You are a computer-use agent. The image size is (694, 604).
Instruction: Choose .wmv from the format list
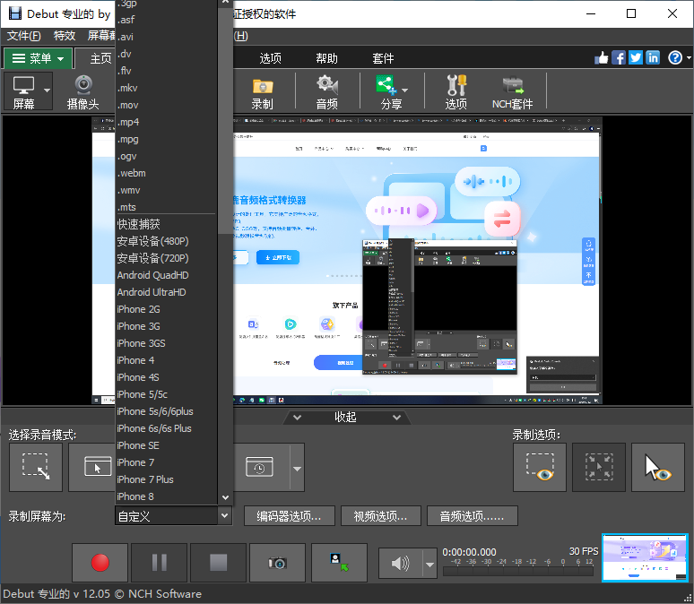tap(167, 190)
